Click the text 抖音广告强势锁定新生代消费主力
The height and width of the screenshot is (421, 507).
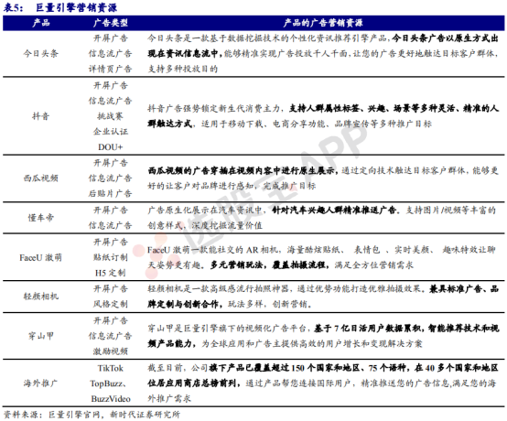[214, 108]
